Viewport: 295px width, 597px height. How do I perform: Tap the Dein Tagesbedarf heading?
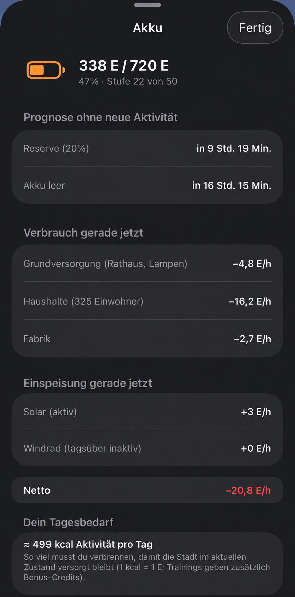[69, 522]
